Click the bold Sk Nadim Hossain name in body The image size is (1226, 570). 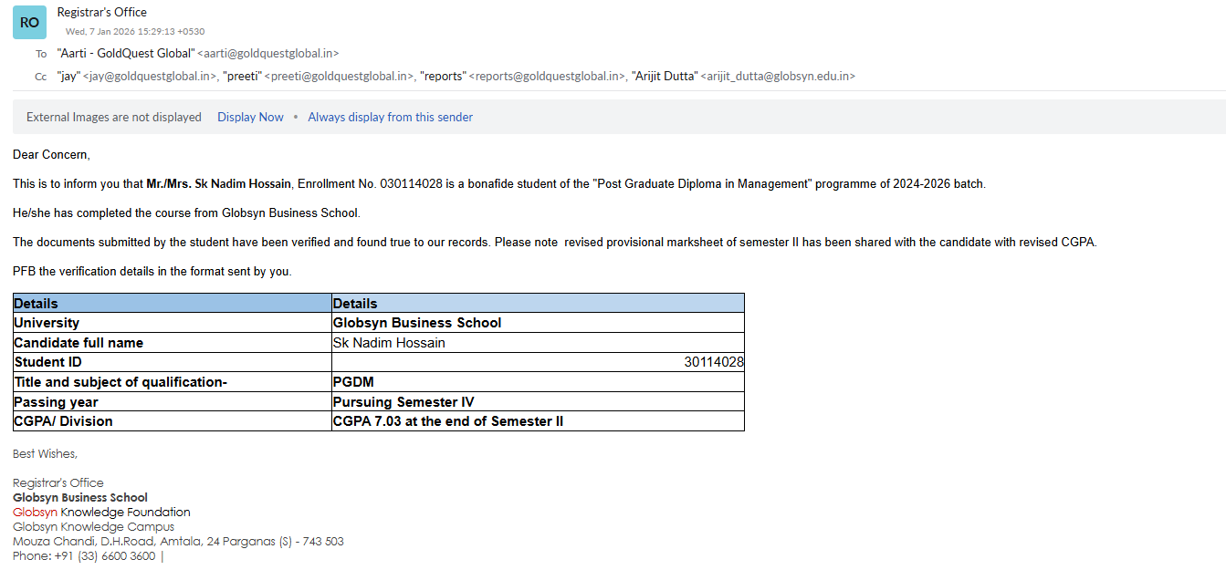pos(243,184)
